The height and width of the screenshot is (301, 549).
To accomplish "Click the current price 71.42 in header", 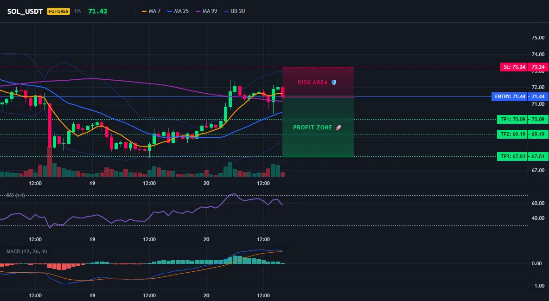I will [98, 11].
